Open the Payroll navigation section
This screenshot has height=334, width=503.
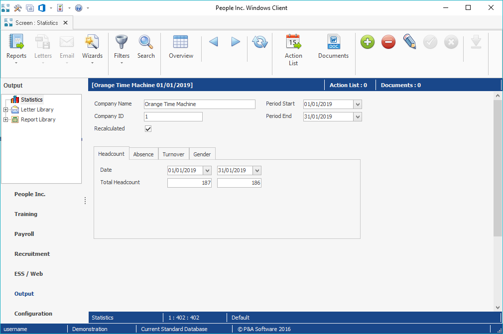pyautogui.click(x=24, y=234)
